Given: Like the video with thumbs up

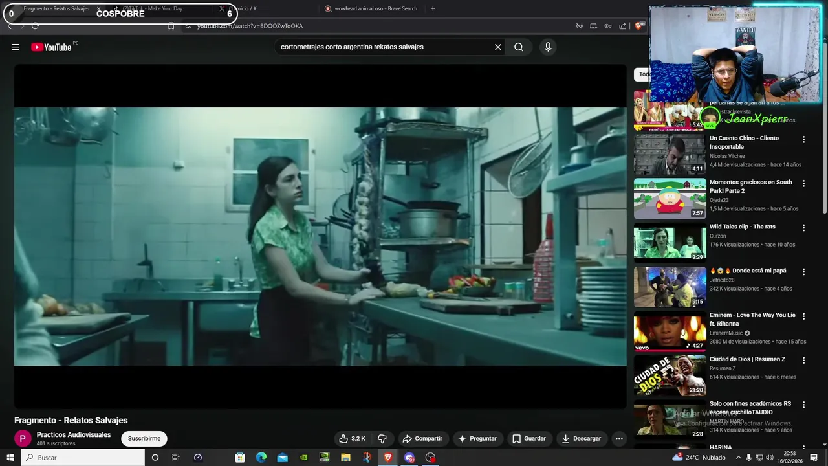Looking at the screenshot, I should coord(353,439).
